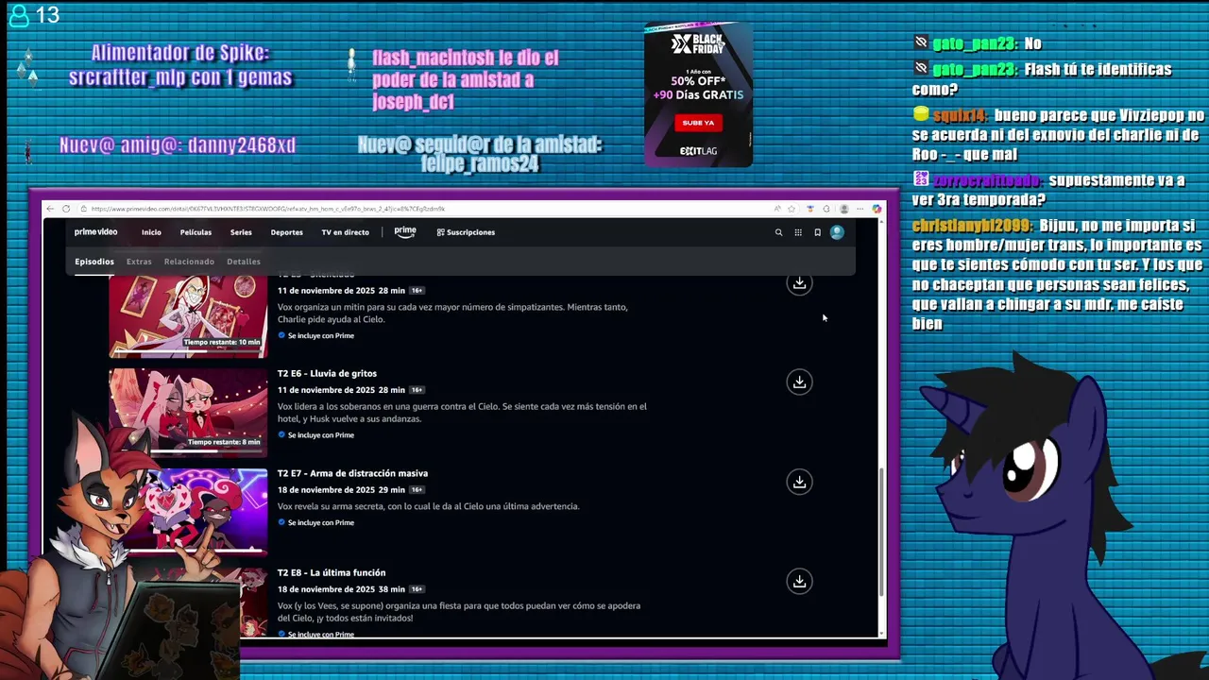Open the browser profile avatar icon
The height and width of the screenshot is (680, 1209).
tap(843, 209)
